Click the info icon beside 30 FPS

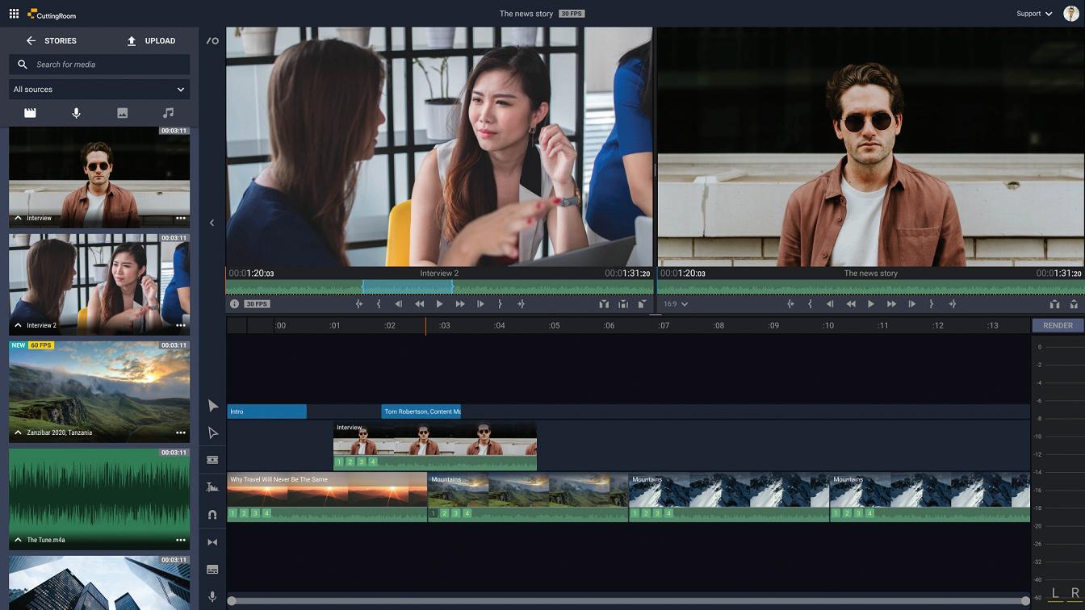pyautogui.click(x=235, y=304)
